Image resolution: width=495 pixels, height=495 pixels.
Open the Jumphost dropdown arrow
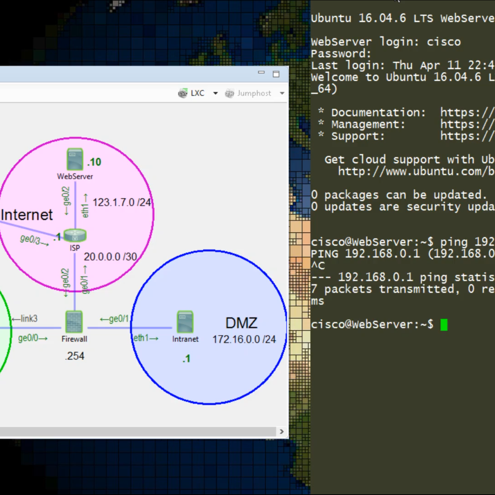pos(282,93)
